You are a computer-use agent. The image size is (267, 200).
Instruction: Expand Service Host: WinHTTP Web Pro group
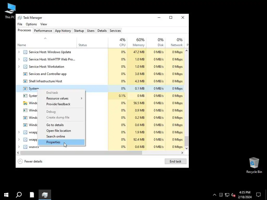tap(19, 59)
